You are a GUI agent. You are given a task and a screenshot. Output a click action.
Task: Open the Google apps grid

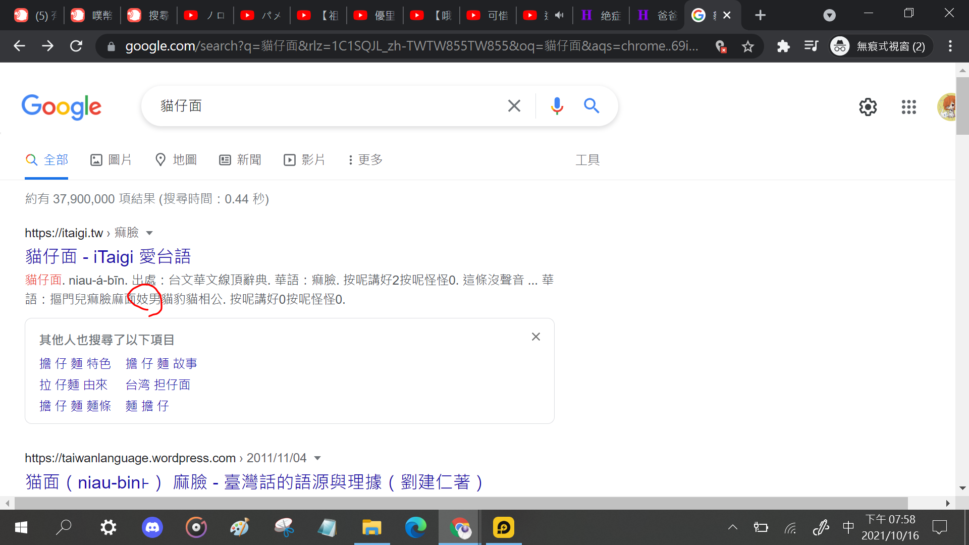coord(909,107)
